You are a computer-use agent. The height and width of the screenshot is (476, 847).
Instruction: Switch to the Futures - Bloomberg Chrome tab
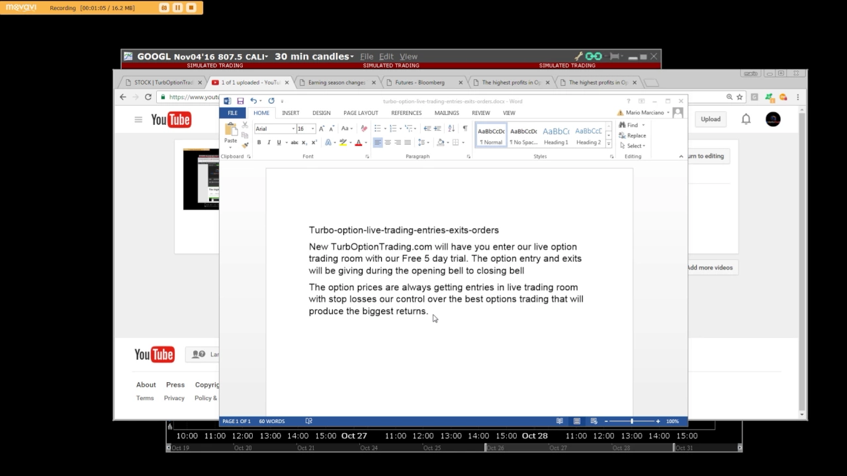(x=420, y=83)
